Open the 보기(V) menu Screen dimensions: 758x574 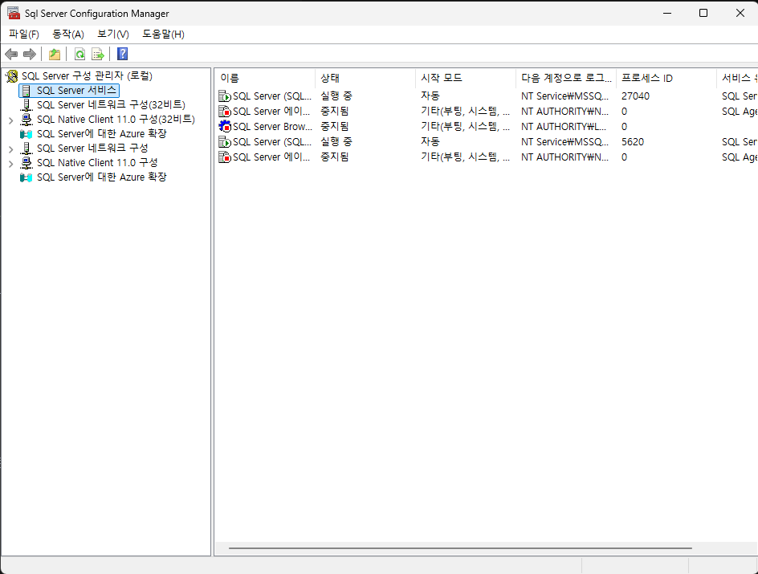(x=113, y=35)
